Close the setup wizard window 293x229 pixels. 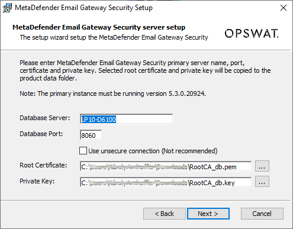(284, 8)
